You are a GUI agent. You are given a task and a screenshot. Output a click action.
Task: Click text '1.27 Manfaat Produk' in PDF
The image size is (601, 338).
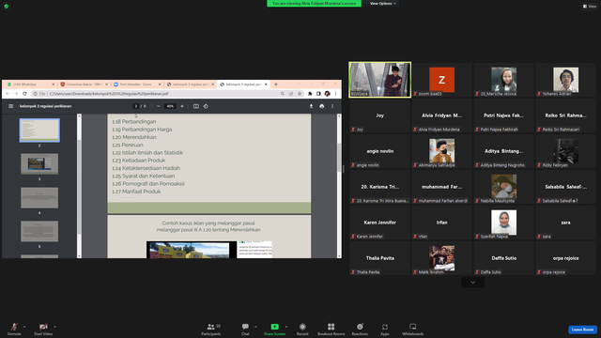pyautogui.click(x=136, y=192)
